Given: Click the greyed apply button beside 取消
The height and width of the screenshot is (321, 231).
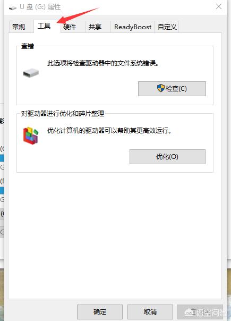Looking at the screenshot, I should (200, 312).
